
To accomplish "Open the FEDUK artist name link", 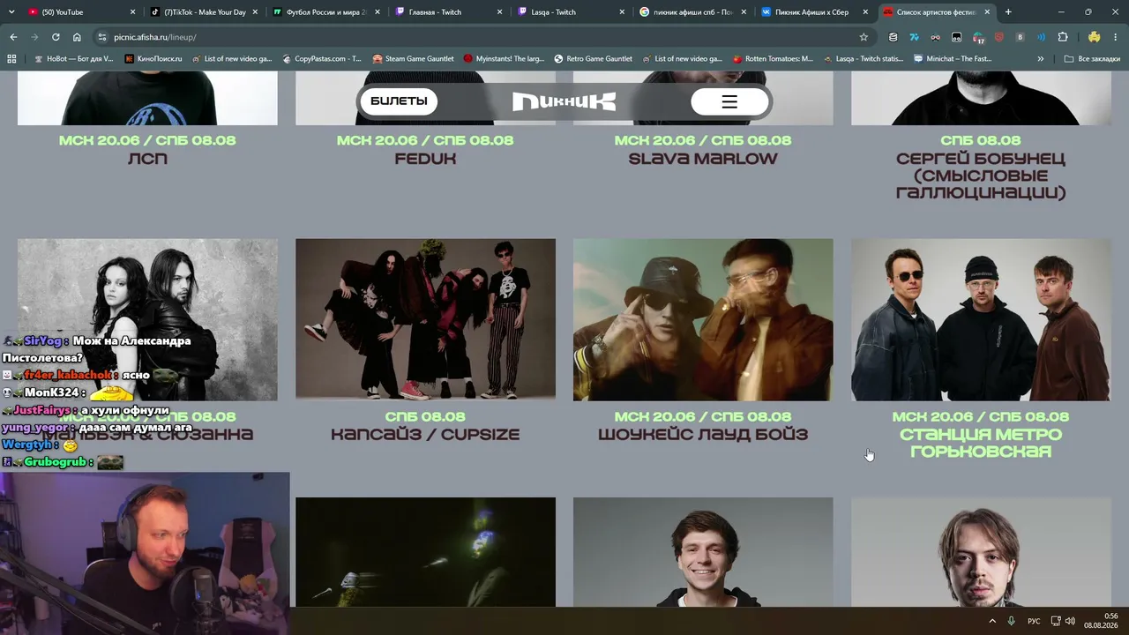I will pos(425,159).
